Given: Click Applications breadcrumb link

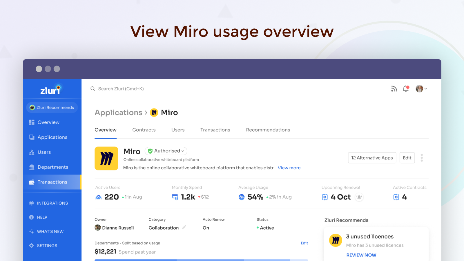Looking at the screenshot, I should pos(118,113).
